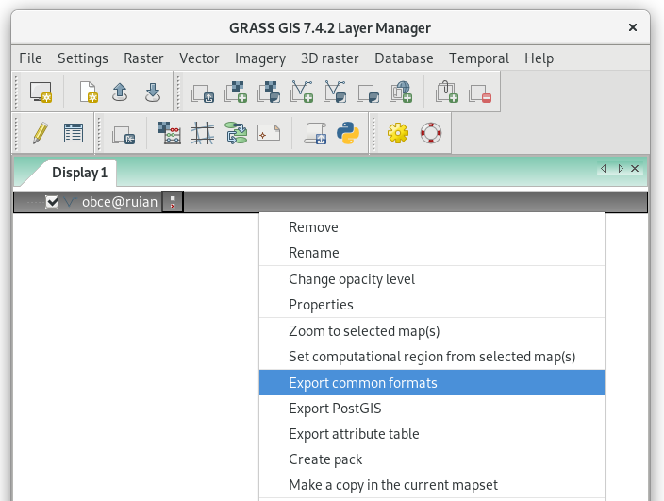664x501 pixels.
Task: Select the obce@ruian layer row
Action: 330,202
